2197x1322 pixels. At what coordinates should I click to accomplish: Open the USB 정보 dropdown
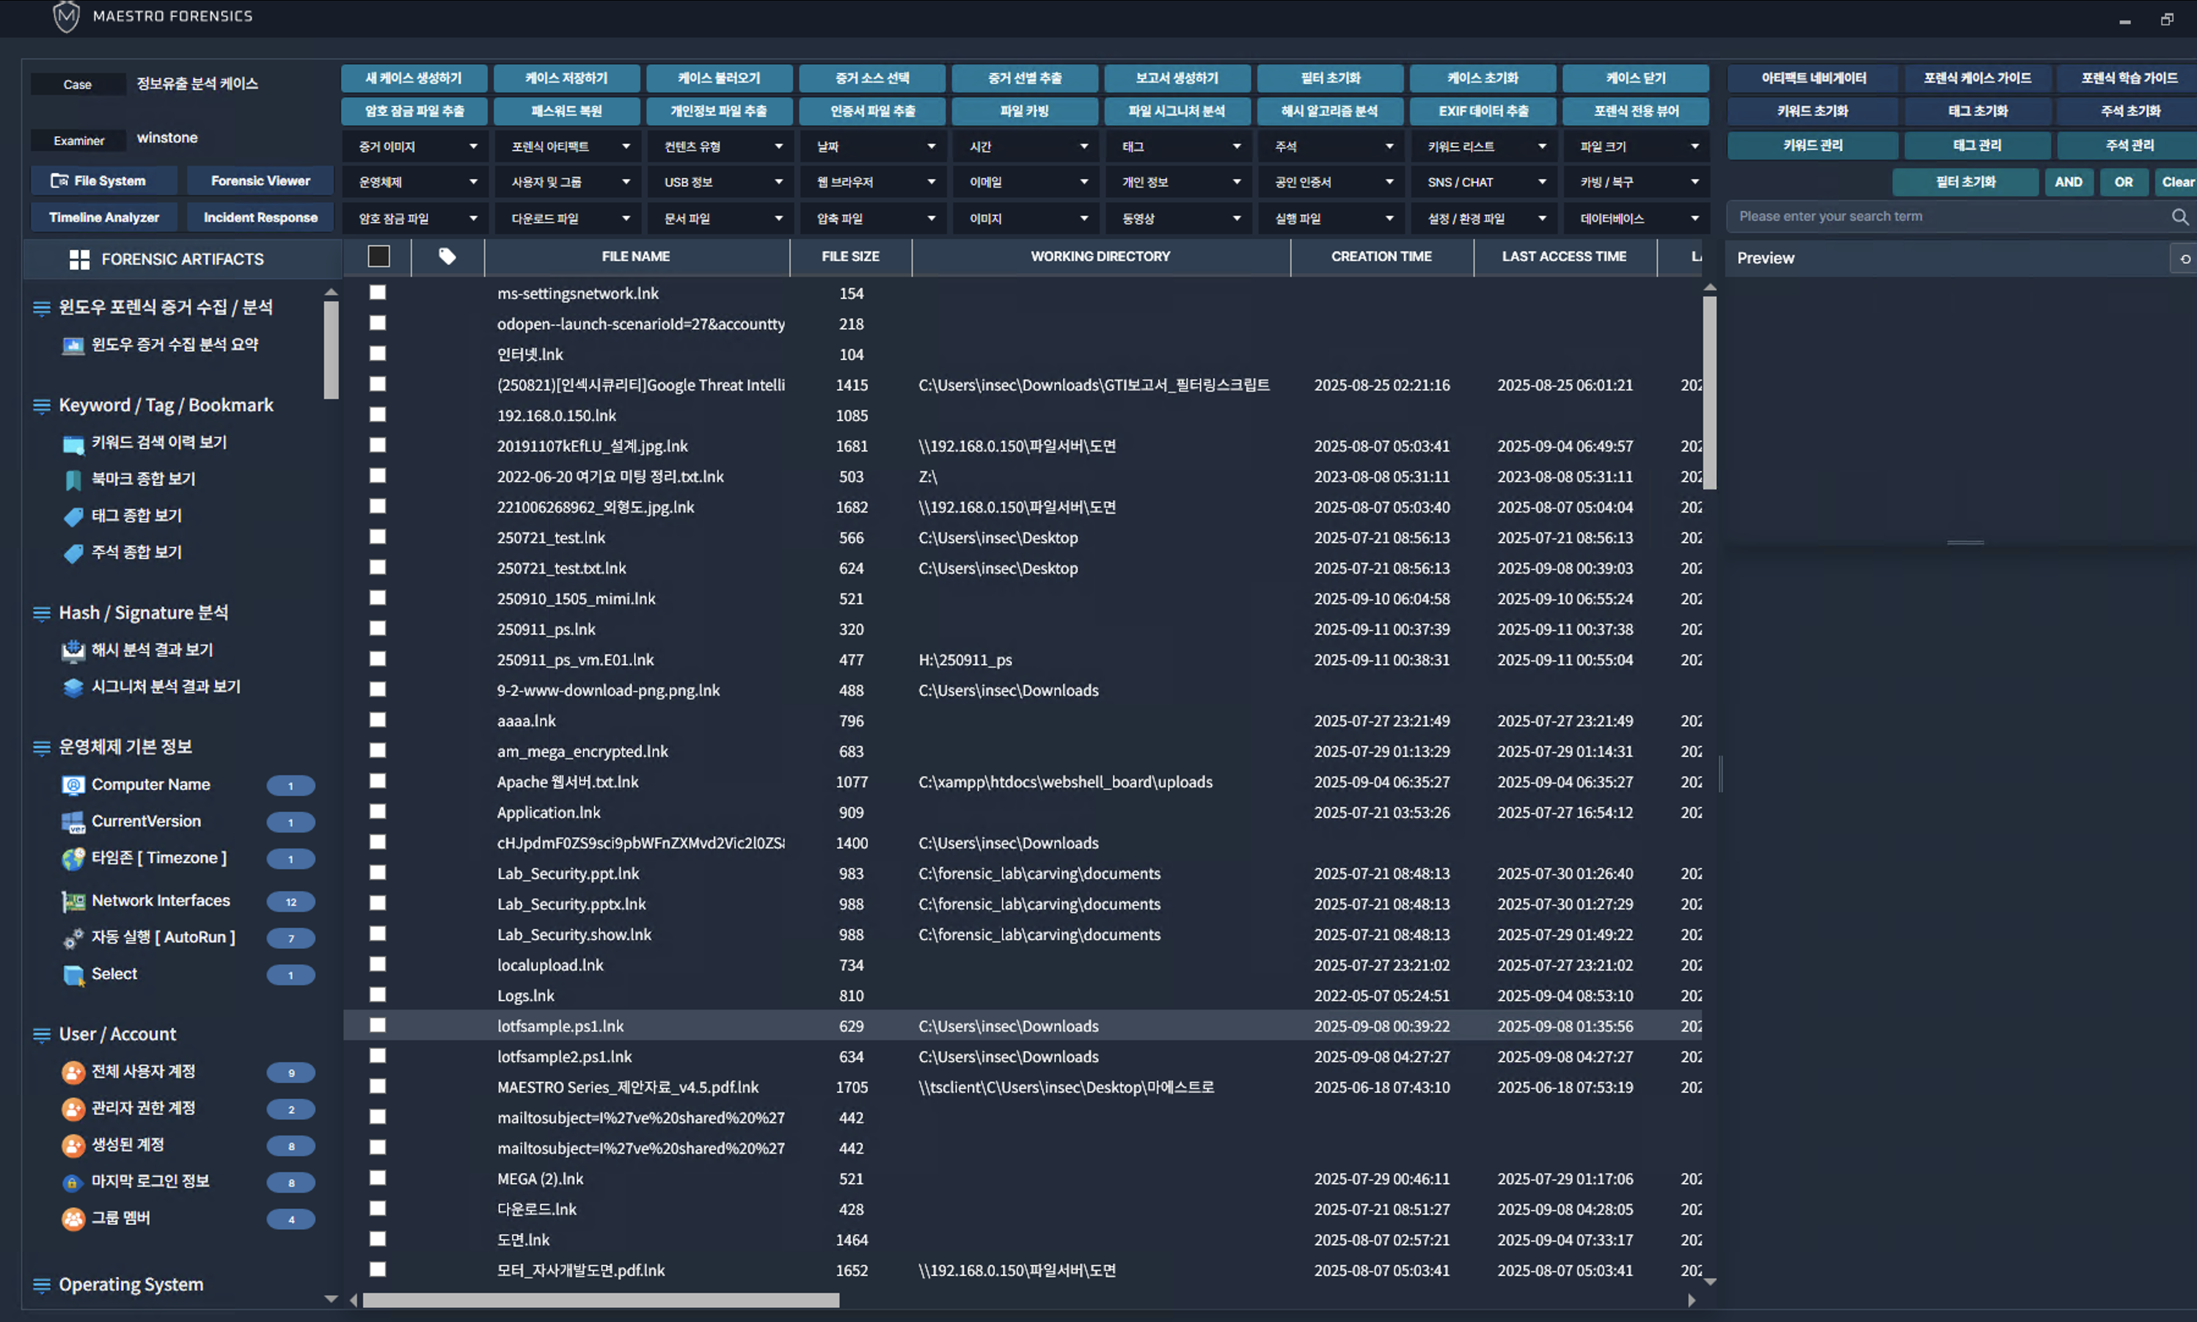click(722, 181)
